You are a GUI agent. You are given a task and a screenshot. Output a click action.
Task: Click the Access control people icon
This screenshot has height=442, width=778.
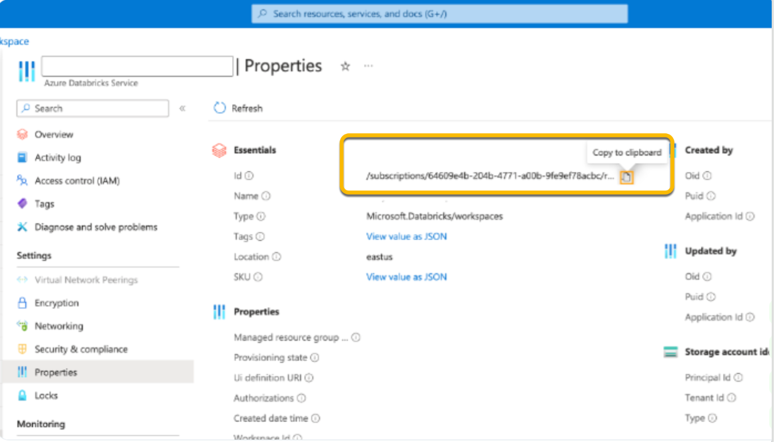22,181
